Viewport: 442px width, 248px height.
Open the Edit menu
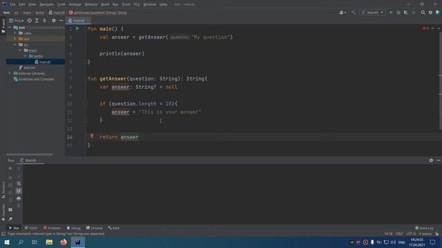coord(21,5)
